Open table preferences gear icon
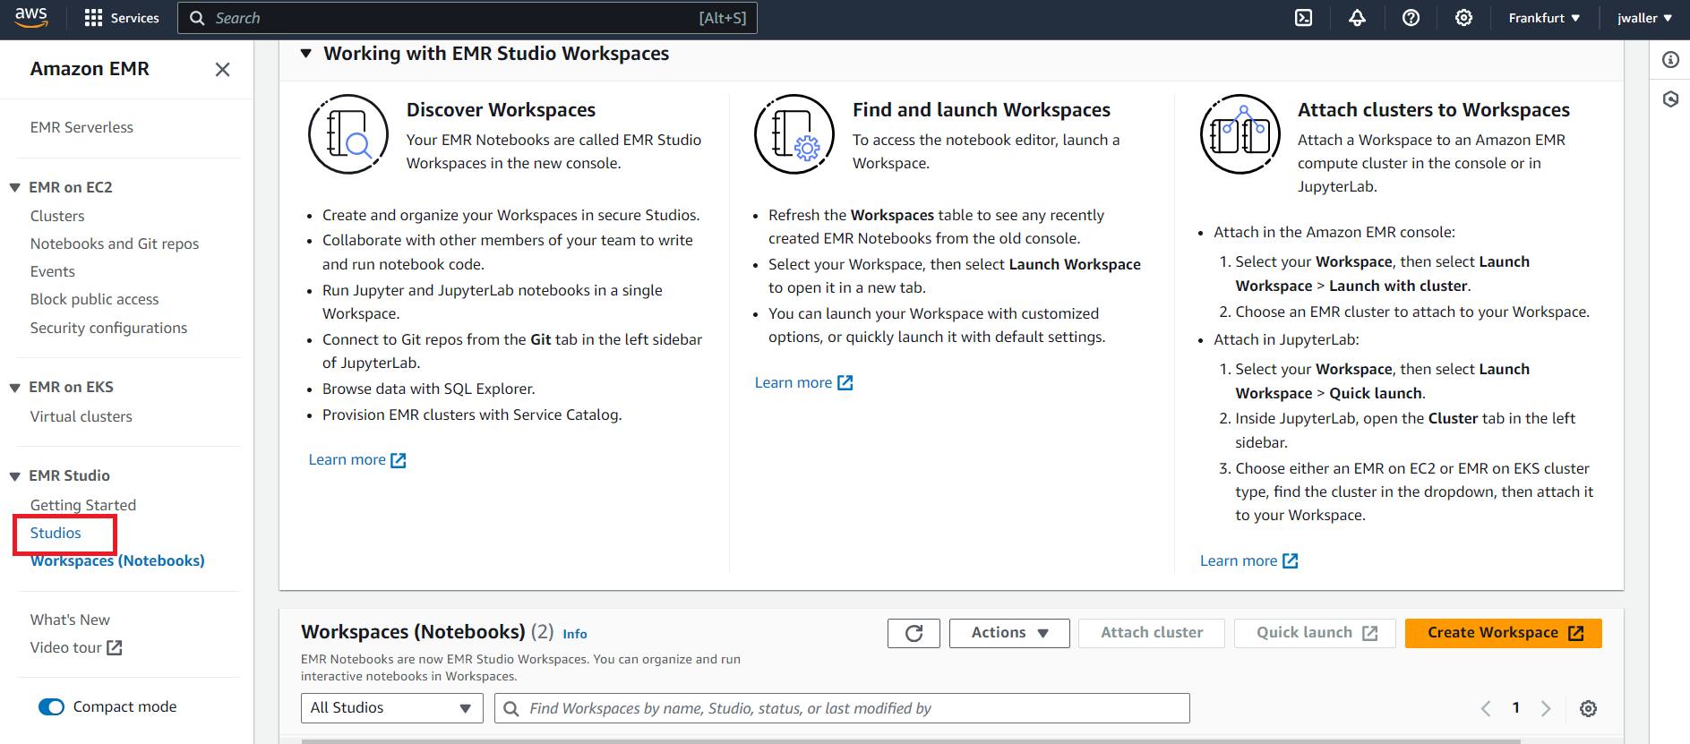1690x744 pixels. 1588,708
